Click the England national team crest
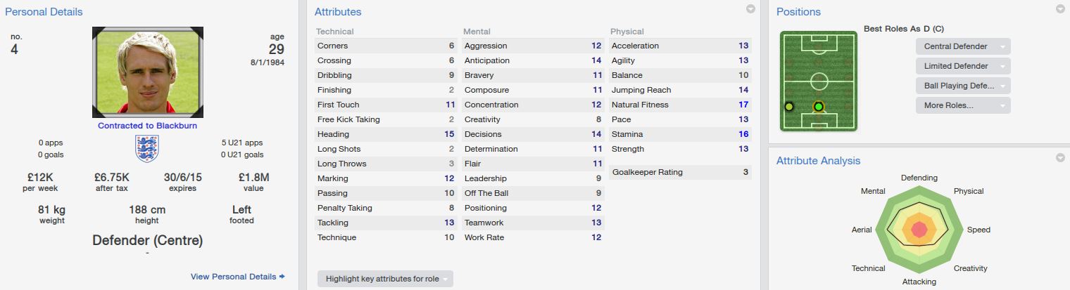This screenshot has width=1070, height=290. (147, 149)
